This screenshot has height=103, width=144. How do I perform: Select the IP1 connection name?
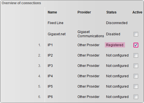[x=50, y=45]
